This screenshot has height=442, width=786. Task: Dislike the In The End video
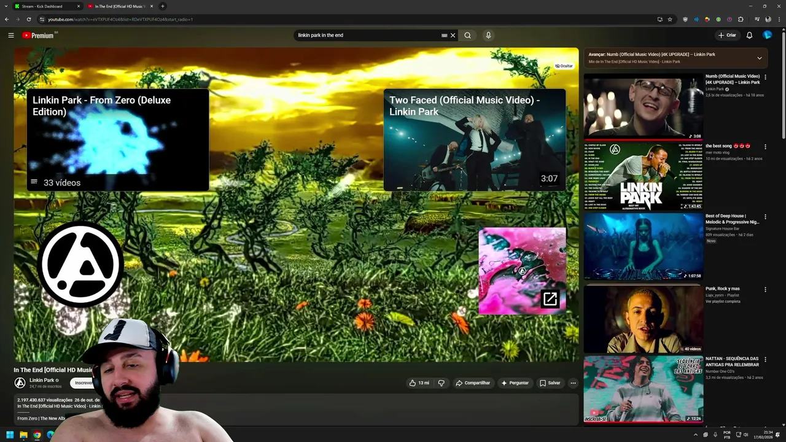(441, 383)
